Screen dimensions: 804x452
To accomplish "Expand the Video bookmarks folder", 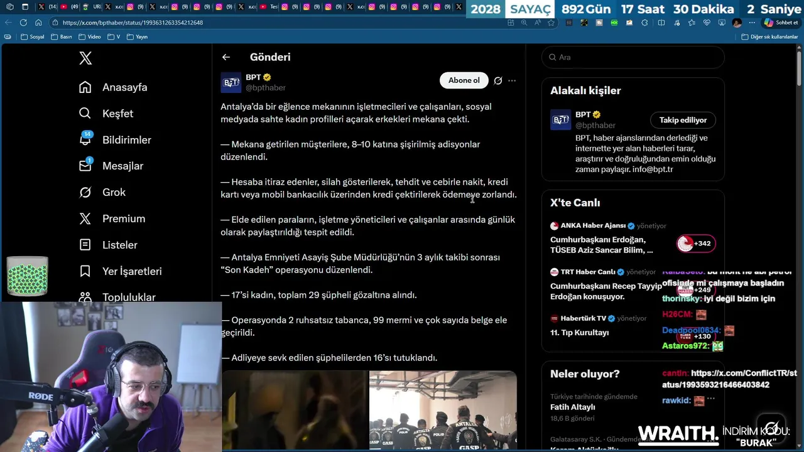I will pyautogui.click(x=89, y=37).
